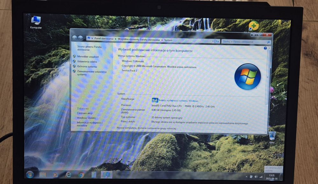The width and height of the screenshot is (318, 184).
Task: Open the Komputer desktop icon
Action: pyautogui.click(x=36, y=23)
